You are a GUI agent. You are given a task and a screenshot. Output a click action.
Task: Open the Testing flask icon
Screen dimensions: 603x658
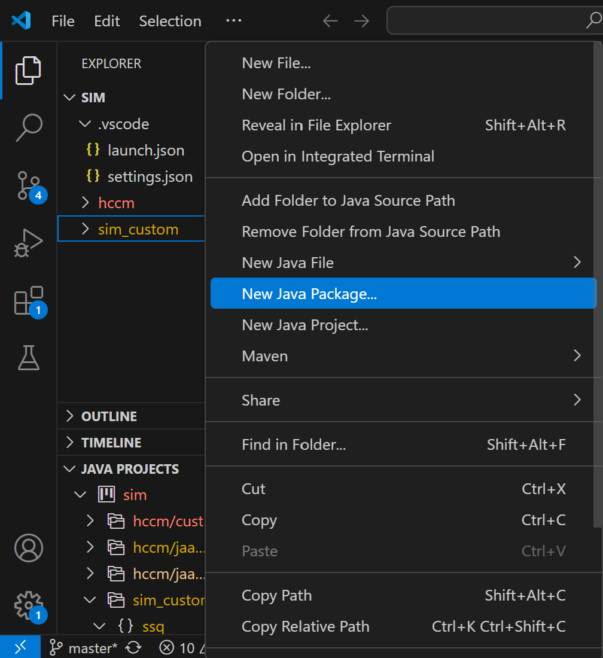coord(28,357)
